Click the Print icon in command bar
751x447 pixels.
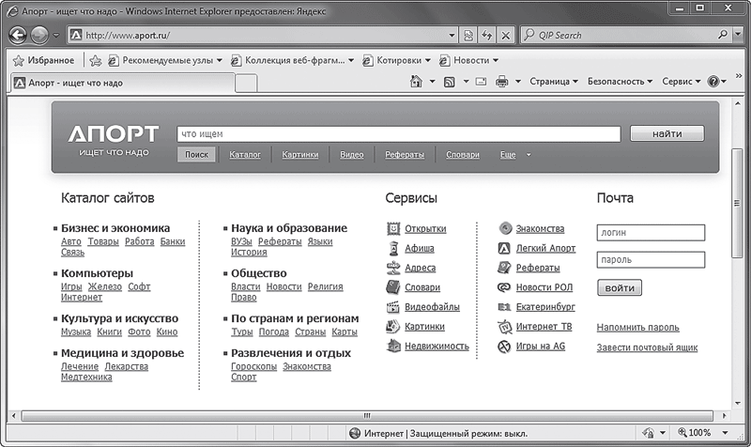pos(502,82)
